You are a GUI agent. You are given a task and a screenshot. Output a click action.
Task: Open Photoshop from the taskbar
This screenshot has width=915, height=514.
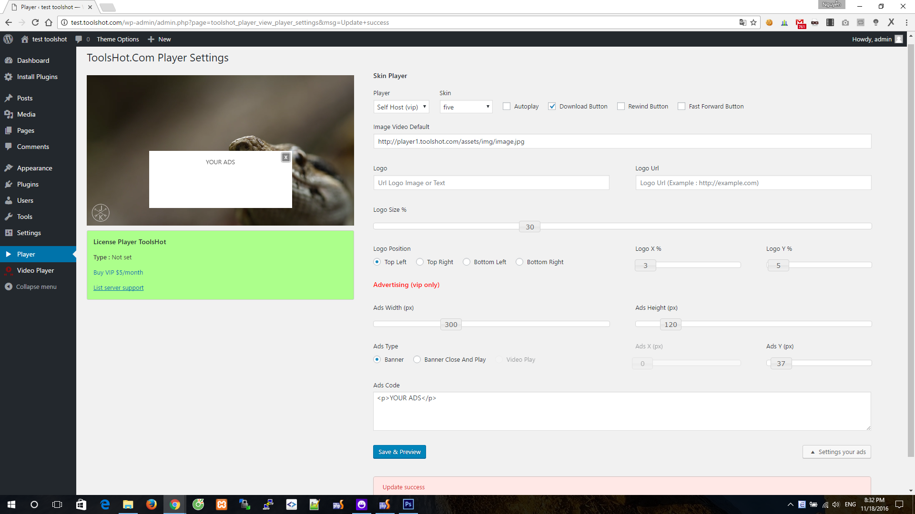click(408, 504)
